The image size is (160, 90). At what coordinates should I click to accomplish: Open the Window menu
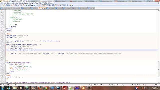tap(50, 3)
